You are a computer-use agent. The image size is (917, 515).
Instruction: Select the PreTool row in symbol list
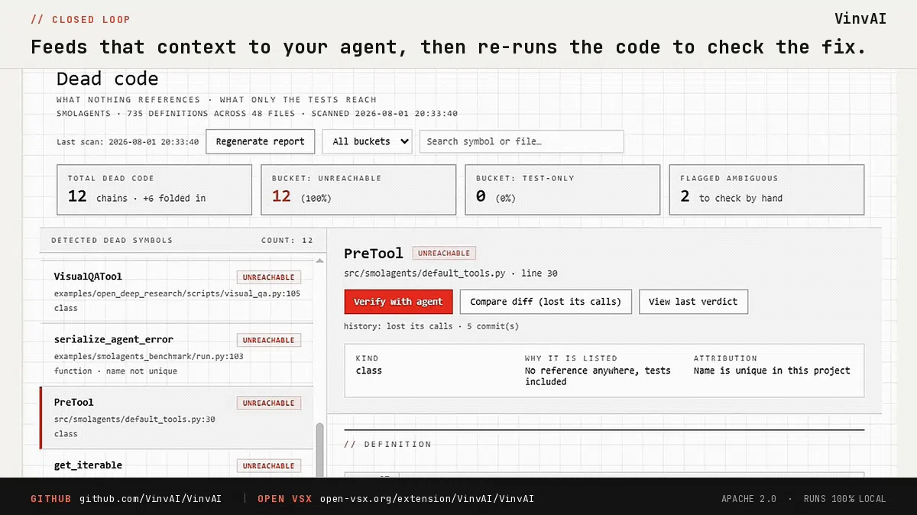coord(177,417)
